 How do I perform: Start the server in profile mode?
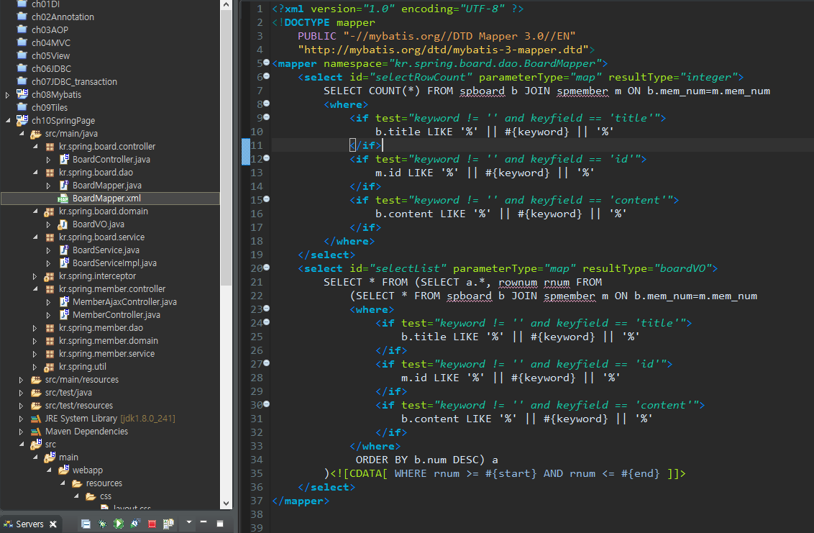tap(135, 524)
